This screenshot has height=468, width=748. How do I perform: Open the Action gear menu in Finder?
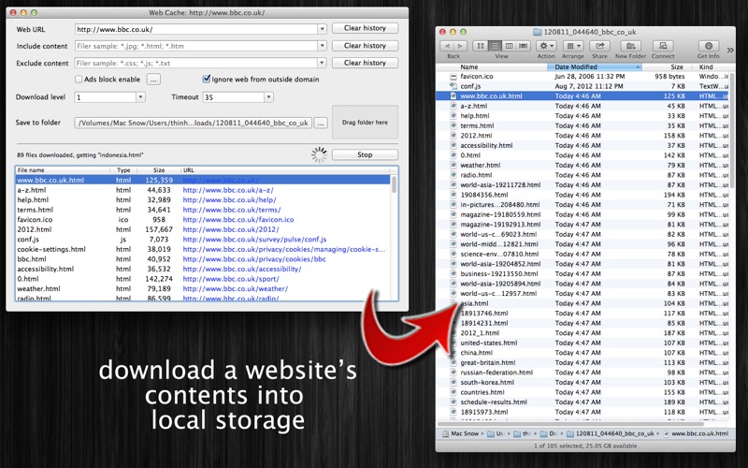[546, 46]
